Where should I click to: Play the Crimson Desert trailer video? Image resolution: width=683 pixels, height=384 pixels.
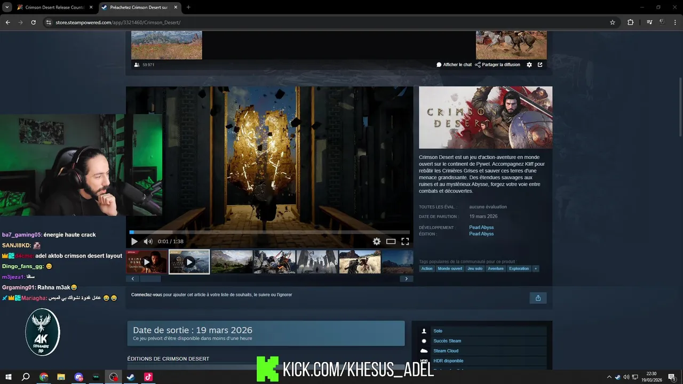[134, 241]
